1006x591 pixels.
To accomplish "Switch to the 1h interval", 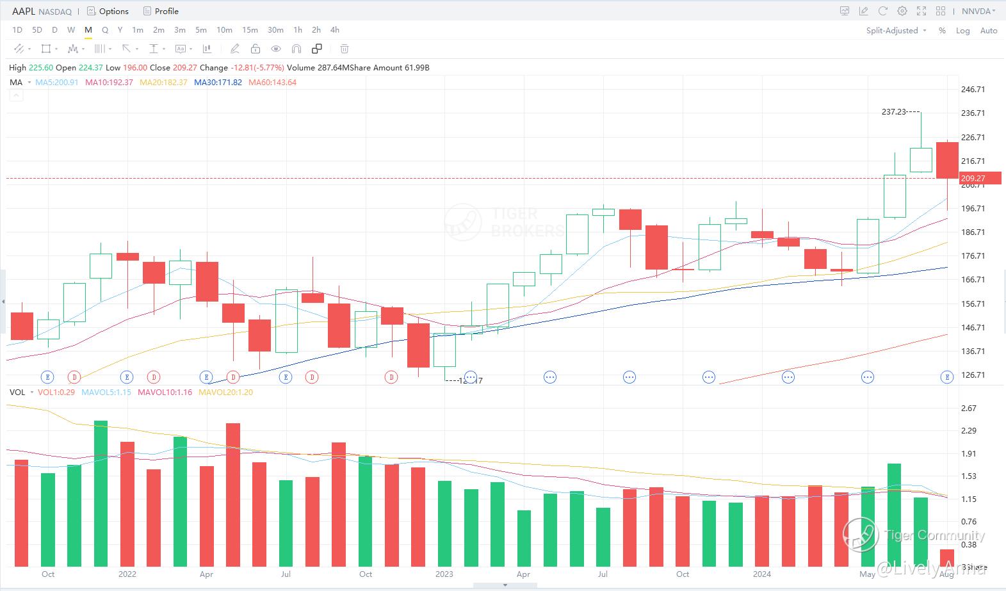I will pyautogui.click(x=298, y=29).
